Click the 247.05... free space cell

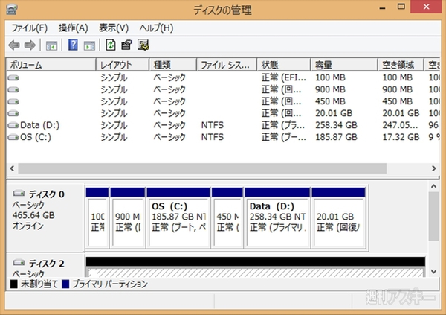click(x=400, y=125)
